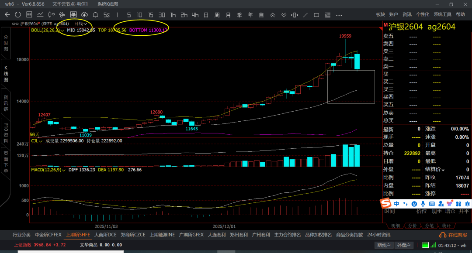This screenshot has height=253, width=472.
Task: Click the text list panel icon
Action: [327, 15]
